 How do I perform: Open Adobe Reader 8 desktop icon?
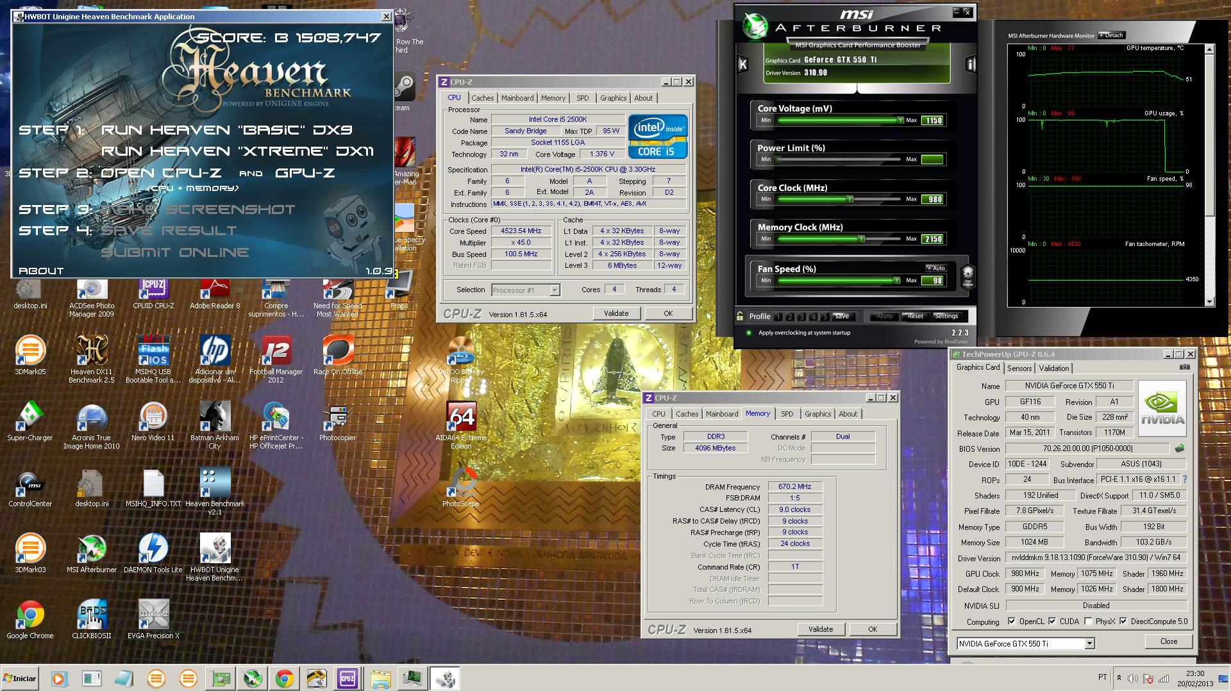(215, 293)
